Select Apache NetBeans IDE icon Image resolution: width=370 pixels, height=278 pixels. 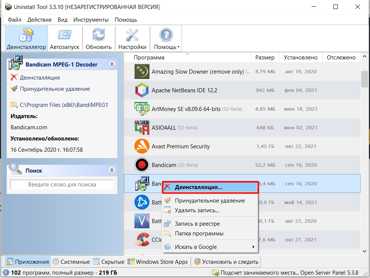[x=142, y=90]
